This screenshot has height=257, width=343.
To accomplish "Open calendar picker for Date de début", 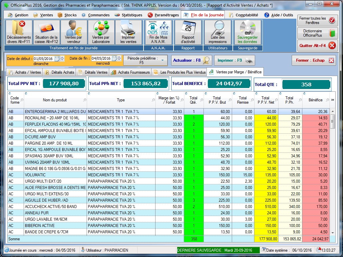I will click(57, 59).
